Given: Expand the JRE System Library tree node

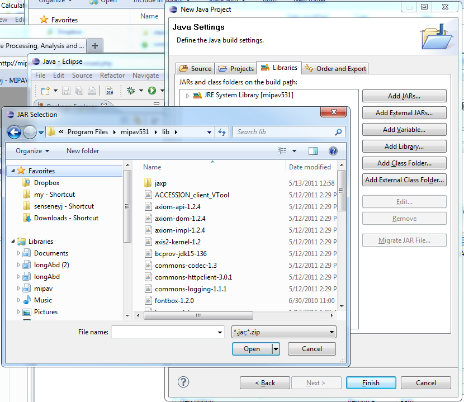Looking at the screenshot, I should (188, 96).
